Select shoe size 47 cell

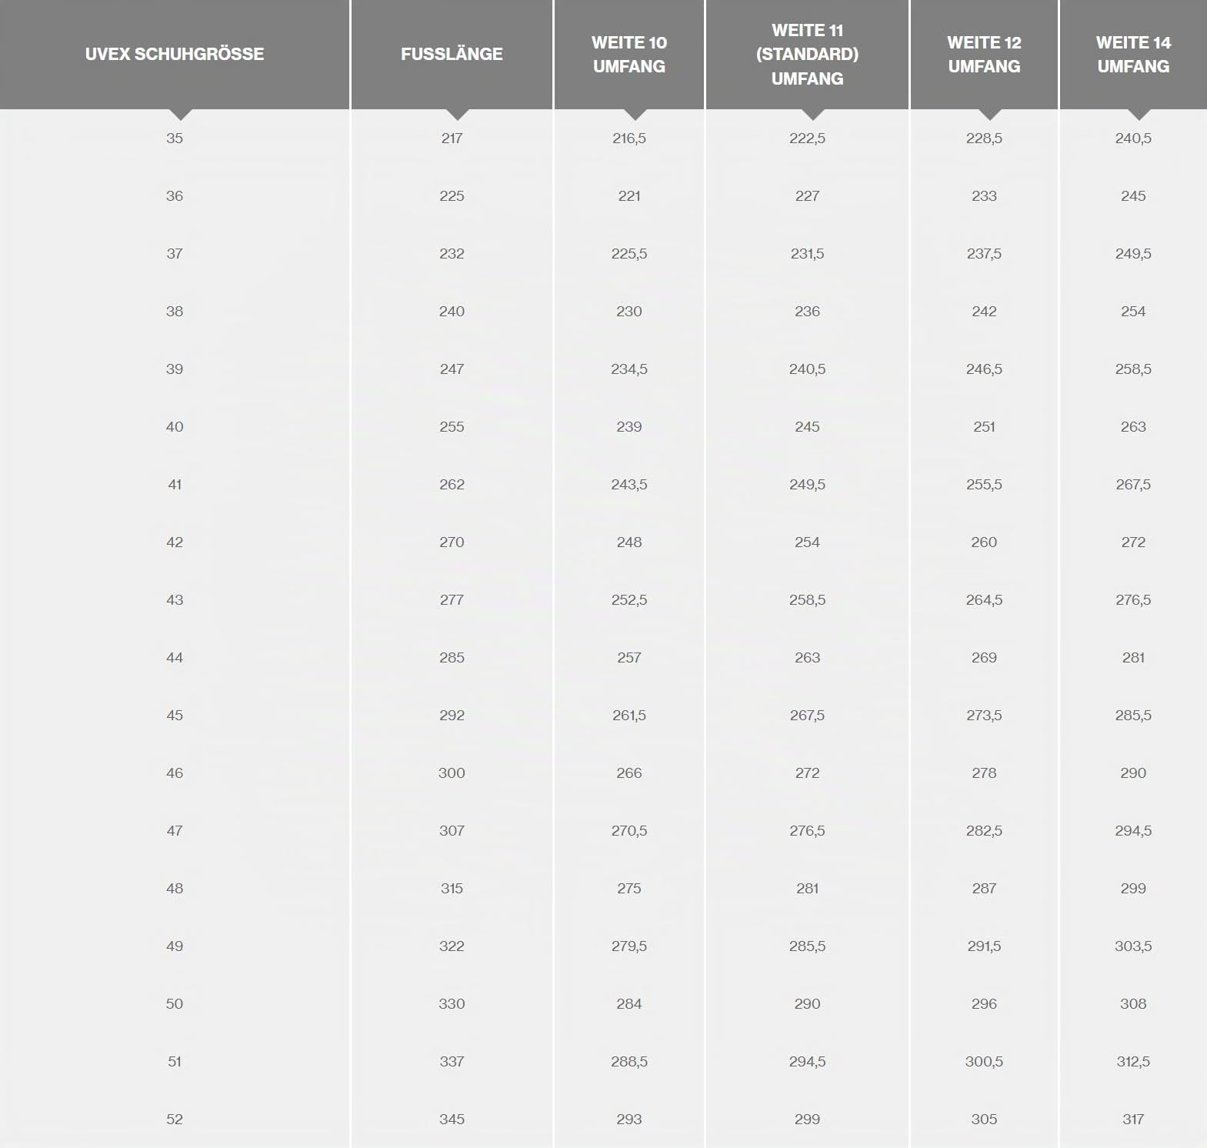click(x=175, y=831)
